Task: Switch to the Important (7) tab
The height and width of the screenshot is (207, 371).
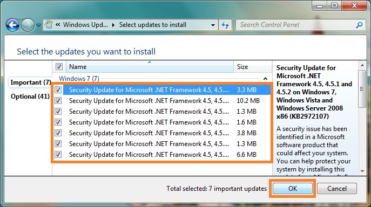Action: (x=30, y=82)
